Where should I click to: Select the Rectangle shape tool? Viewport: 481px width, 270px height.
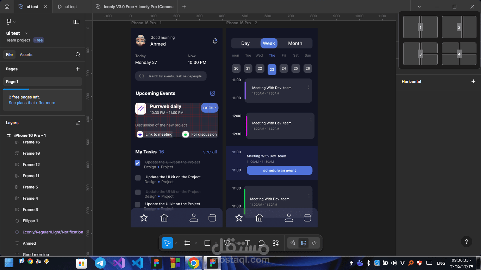click(207, 243)
